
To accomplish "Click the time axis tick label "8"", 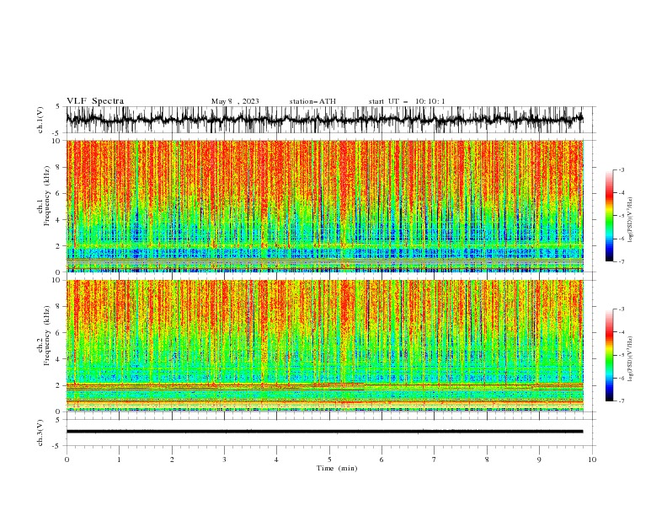I will [487, 460].
